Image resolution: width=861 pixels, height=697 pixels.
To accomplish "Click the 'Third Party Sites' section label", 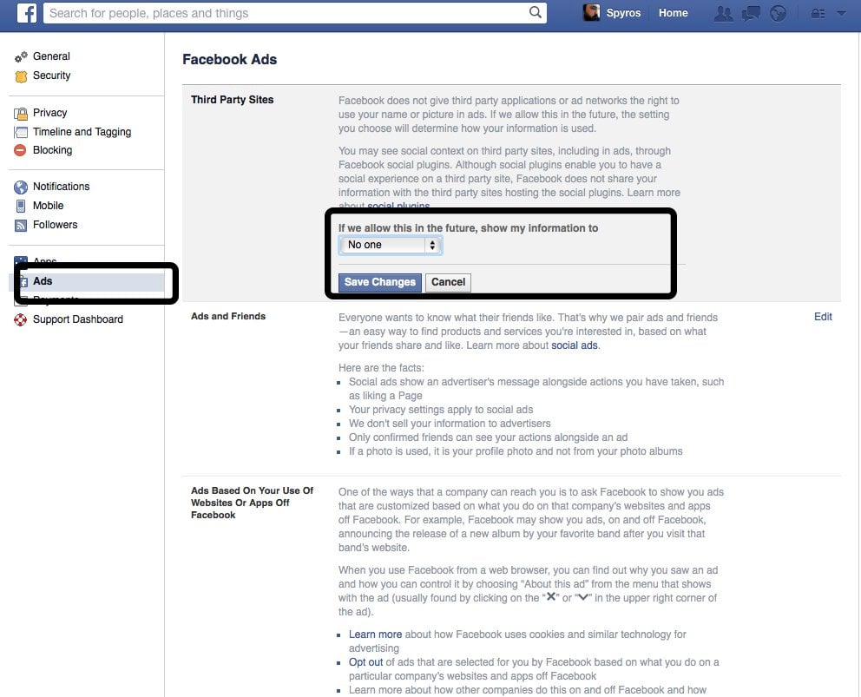I will click(233, 100).
